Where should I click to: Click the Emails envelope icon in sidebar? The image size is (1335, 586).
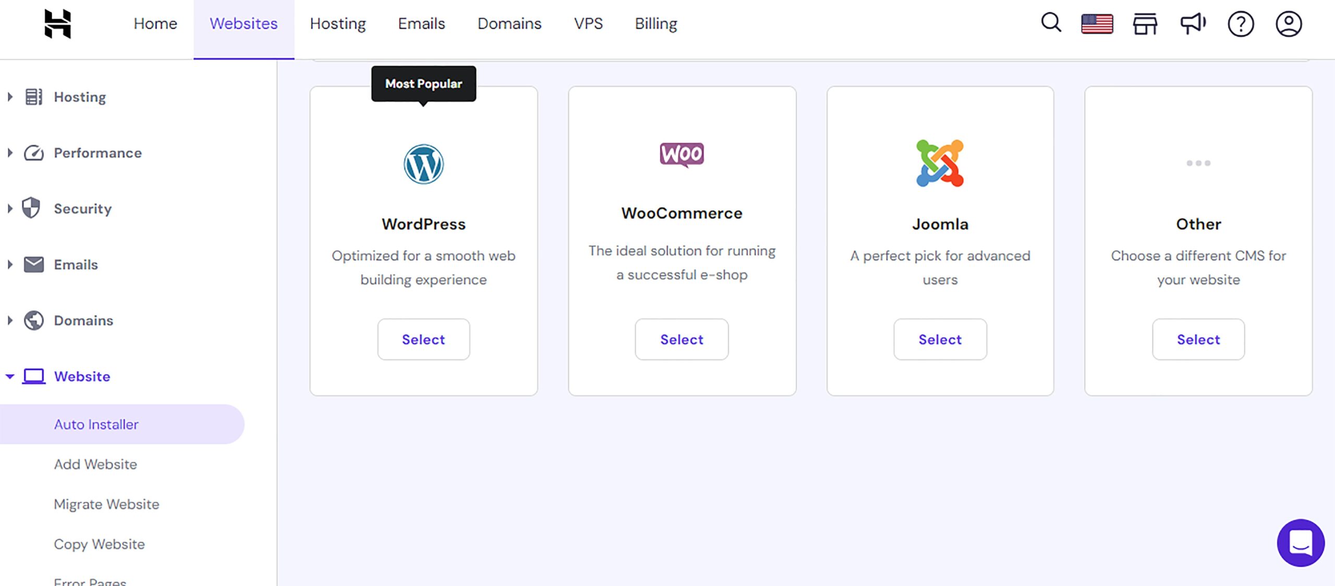click(x=34, y=264)
